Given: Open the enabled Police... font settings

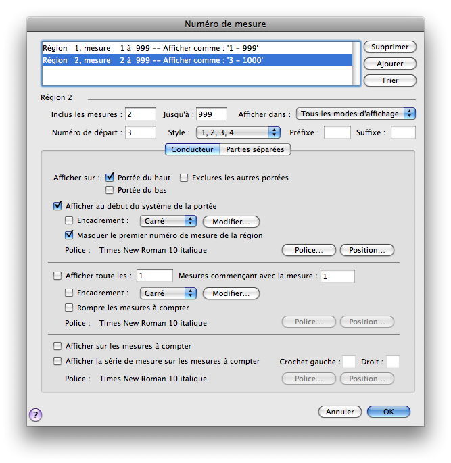Looking at the screenshot, I should (308, 250).
